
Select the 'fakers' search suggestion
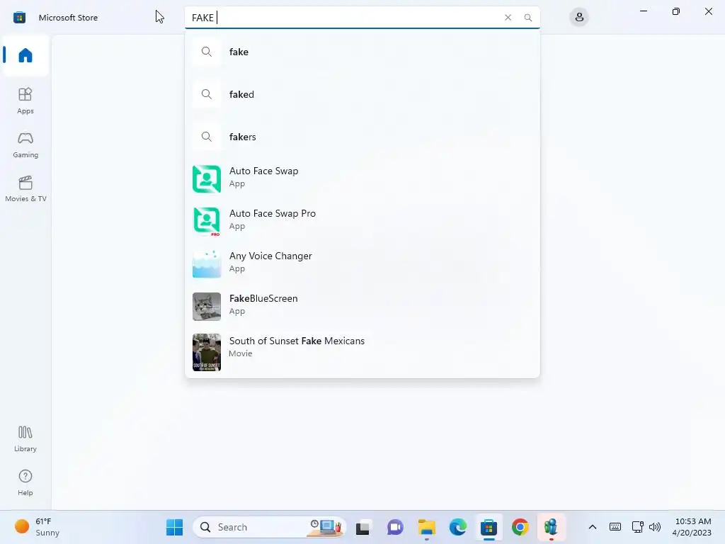coord(362,137)
